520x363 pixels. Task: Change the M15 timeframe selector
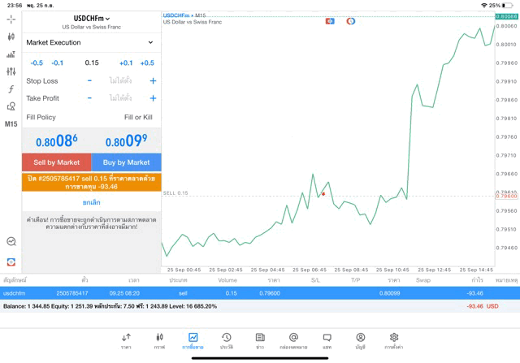pos(11,124)
